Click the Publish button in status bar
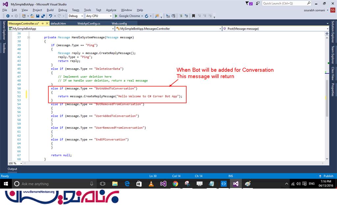 (326, 176)
